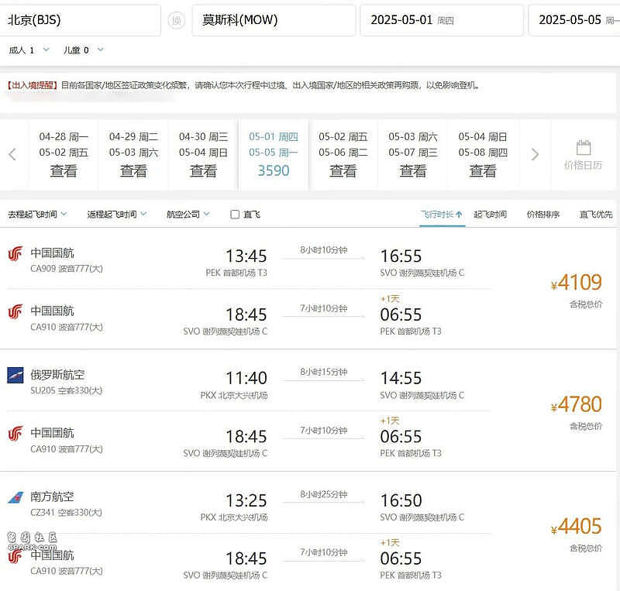Click flight number CA909 波音777

click(67, 269)
